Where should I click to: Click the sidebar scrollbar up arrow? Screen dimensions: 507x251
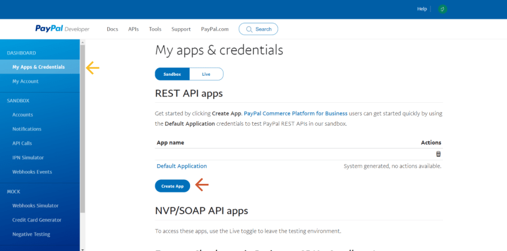[82, 42]
